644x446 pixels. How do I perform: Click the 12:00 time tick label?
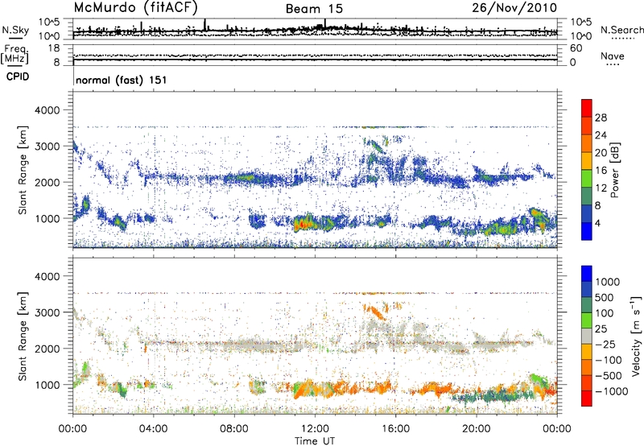tap(315, 429)
